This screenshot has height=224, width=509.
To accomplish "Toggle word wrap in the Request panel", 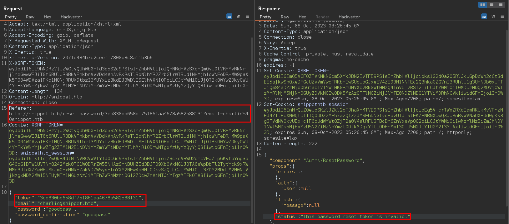I will (229, 16).
